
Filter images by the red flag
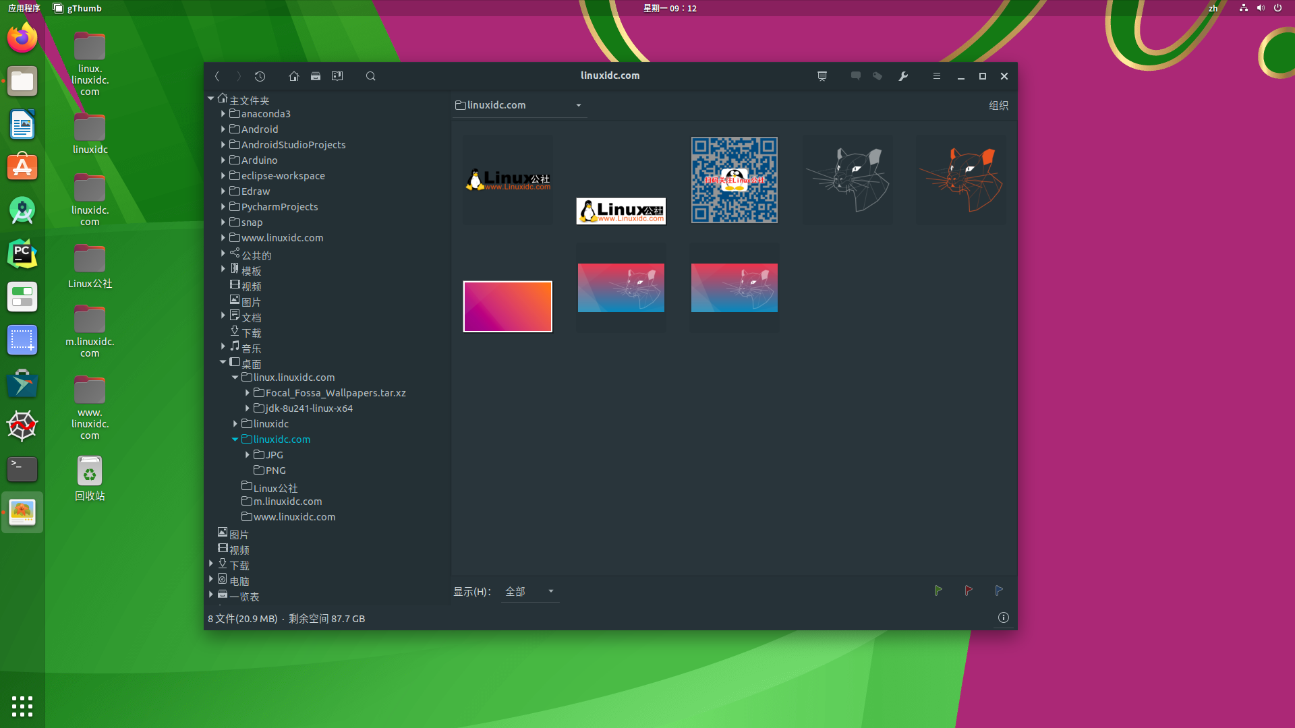[x=969, y=590]
